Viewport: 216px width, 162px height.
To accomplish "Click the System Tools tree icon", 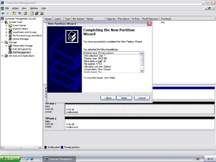I will click(x=6, y=22).
